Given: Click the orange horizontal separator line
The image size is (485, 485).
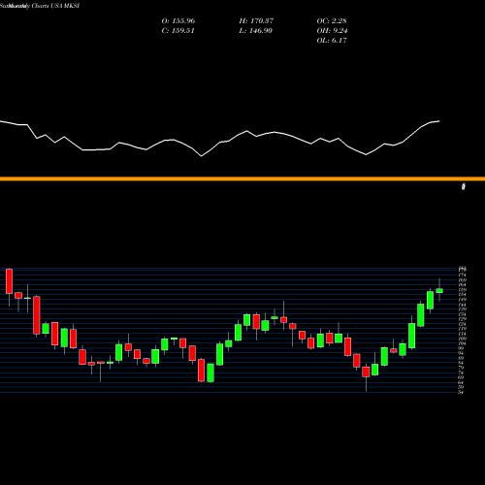Looking at the screenshot, I should 242,178.
